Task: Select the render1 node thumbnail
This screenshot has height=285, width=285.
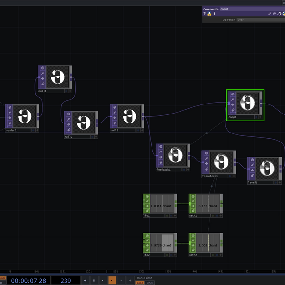Action: 25,116
